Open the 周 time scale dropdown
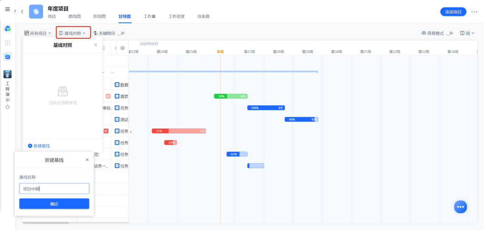 point(467,33)
